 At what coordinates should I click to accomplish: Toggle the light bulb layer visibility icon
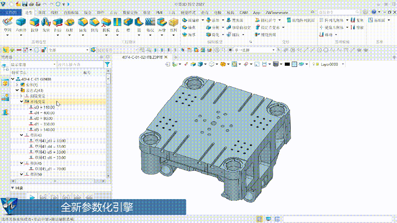coord(313,64)
